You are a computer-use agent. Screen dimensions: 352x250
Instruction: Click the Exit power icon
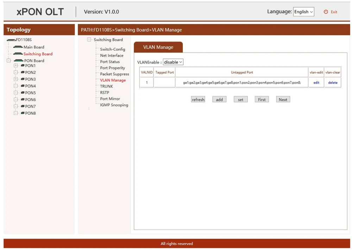click(x=326, y=12)
